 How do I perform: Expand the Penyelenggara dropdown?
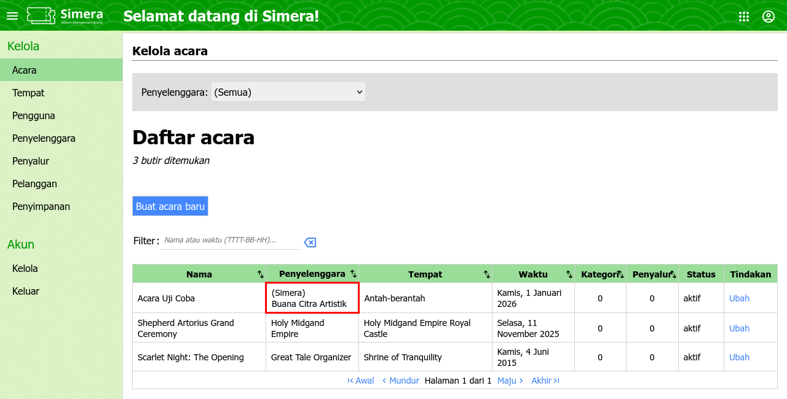288,92
